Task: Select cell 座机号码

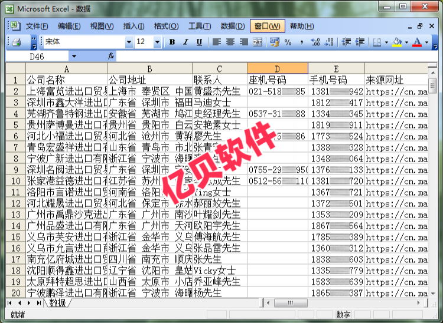Action: [x=278, y=80]
